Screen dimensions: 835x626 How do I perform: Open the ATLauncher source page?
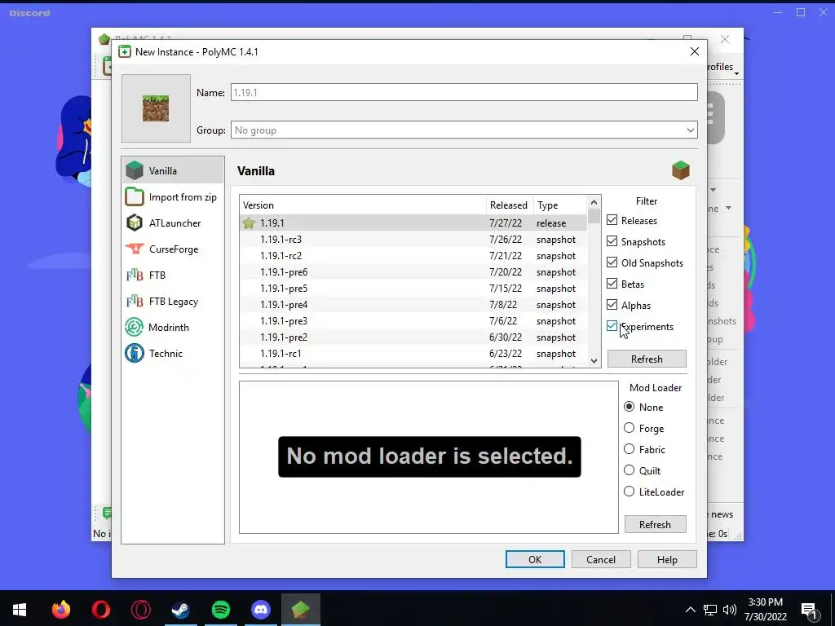click(x=173, y=223)
